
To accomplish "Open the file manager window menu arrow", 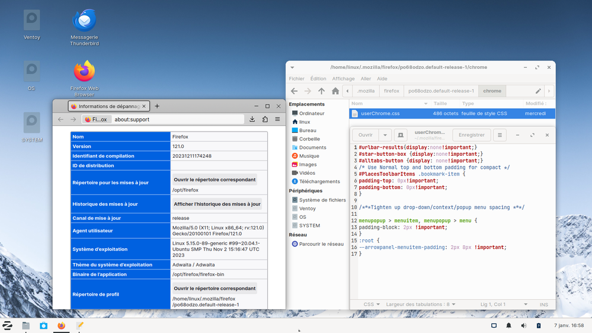I will (x=292, y=67).
